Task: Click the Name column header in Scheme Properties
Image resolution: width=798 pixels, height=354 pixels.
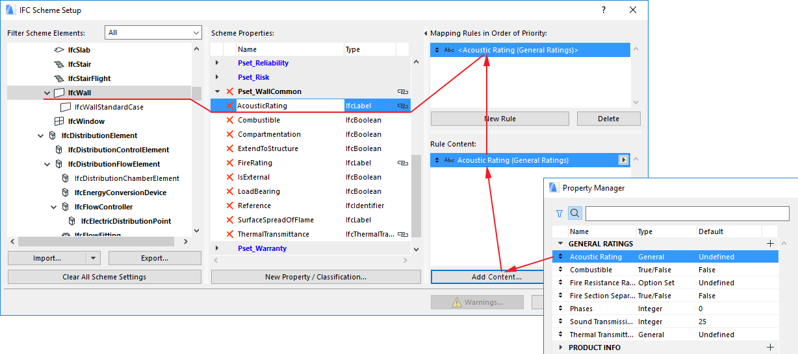Action: pyautogui.click(x=290, y=49)
